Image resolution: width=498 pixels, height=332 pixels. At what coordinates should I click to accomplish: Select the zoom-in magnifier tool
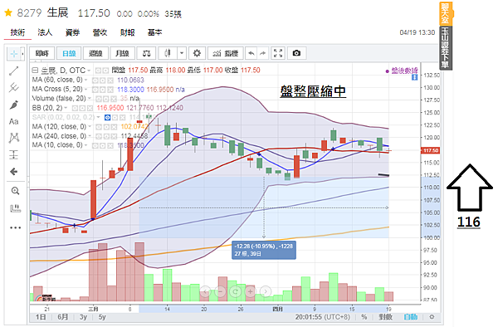pyautogui.click(x=15, y=191)
